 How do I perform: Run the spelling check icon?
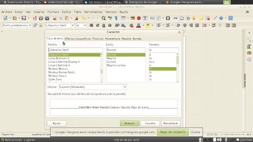(x=110, y=18)
